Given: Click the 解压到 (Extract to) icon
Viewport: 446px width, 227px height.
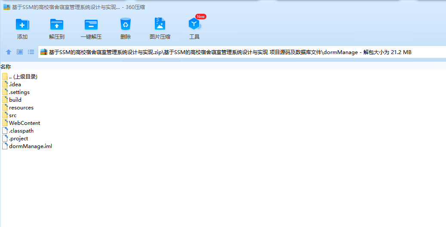Looking at the screenshot, I should click(57, 24).
